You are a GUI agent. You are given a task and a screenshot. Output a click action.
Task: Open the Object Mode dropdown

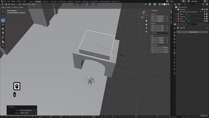click(11, 4)
